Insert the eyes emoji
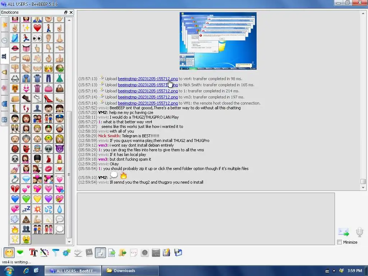The width and height of the screenshot is (368, 276). click(x=37, y=38)
